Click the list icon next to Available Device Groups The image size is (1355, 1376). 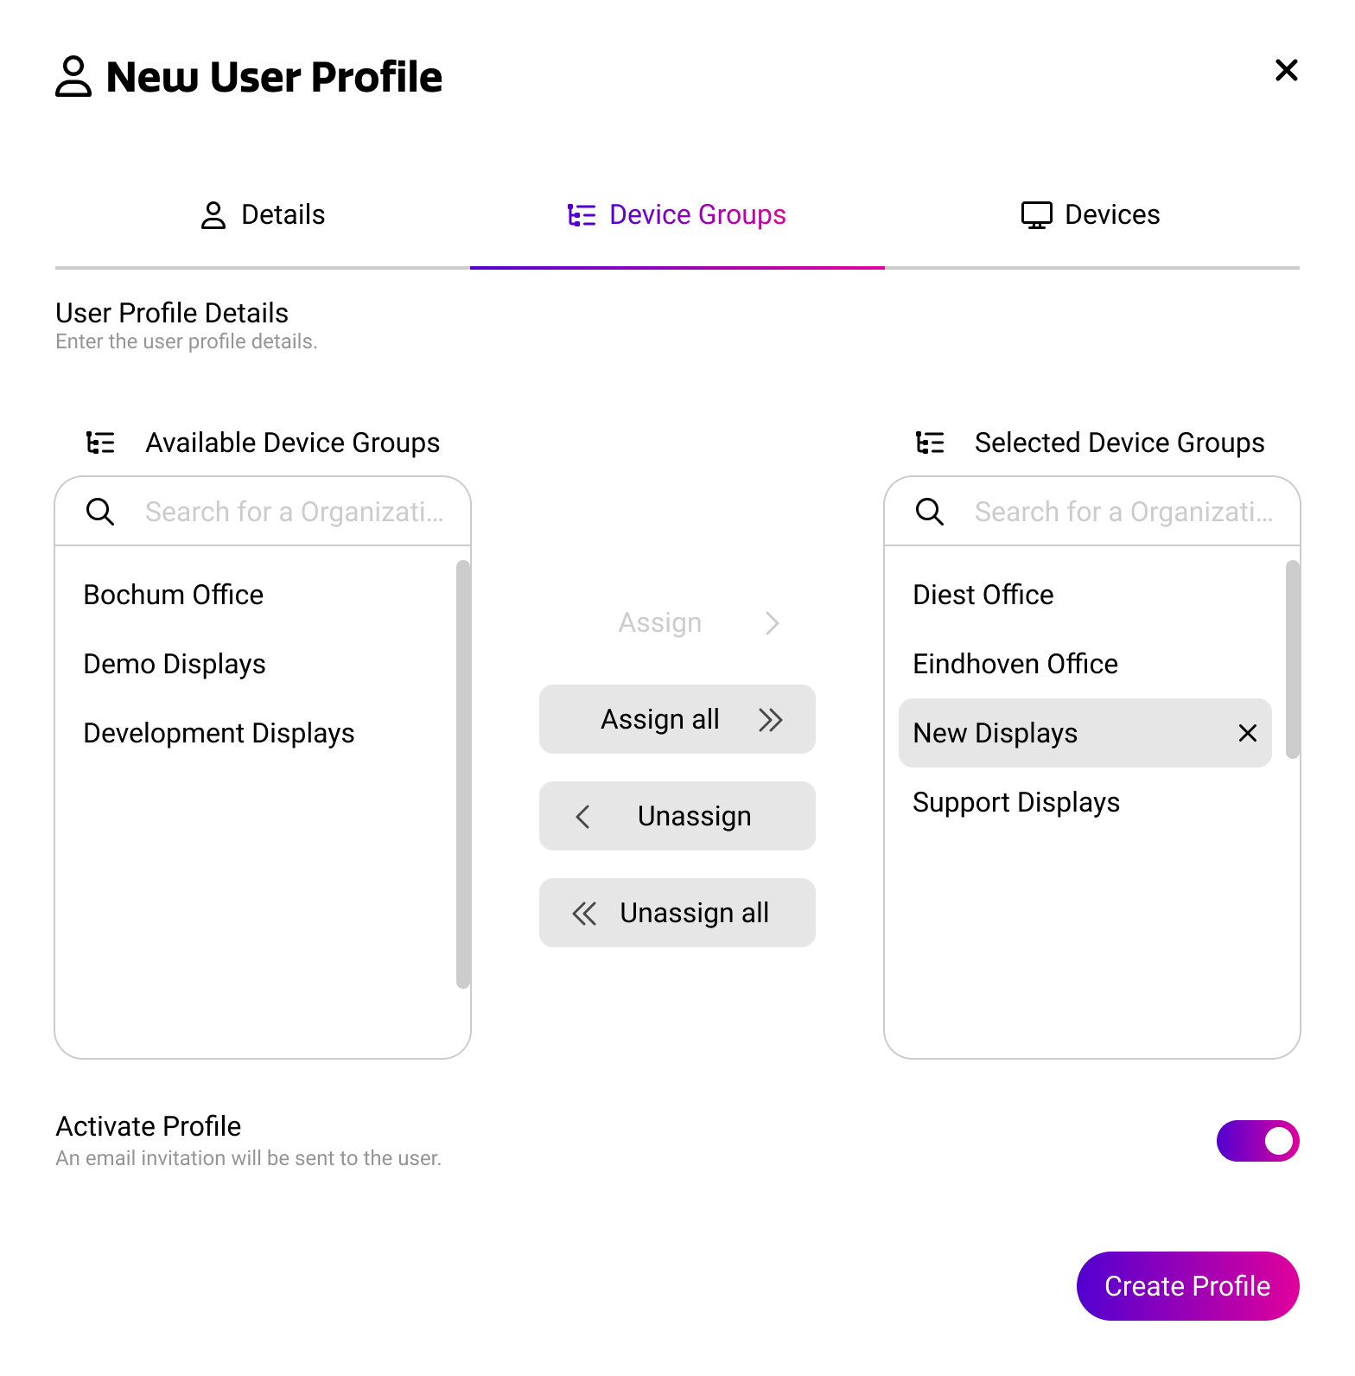(x=100, y=443)
